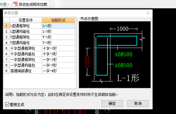Click the 加筋形式 column header

point(58,20)
